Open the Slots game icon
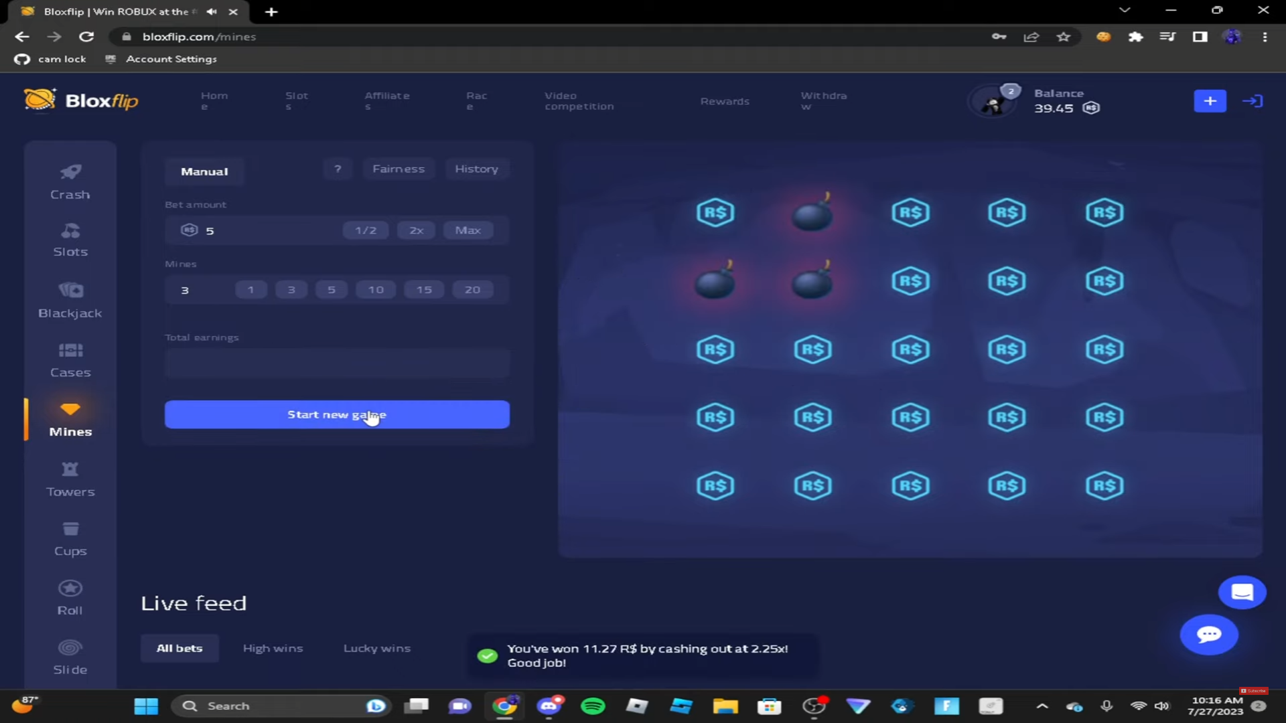The image size is (1286, 723). click(70, 232)
